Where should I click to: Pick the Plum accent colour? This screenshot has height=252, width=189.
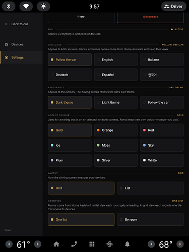click(x=70, y=160)
